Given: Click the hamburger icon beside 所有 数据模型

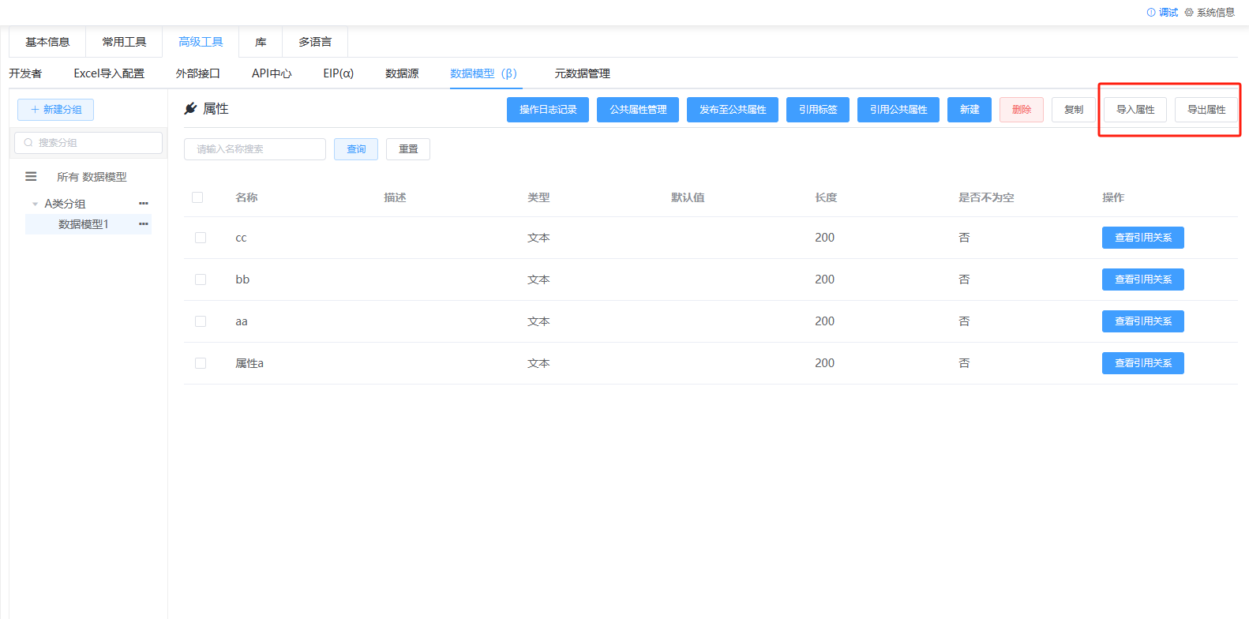Looking at the screenshot, I should [x=31, y=177].
